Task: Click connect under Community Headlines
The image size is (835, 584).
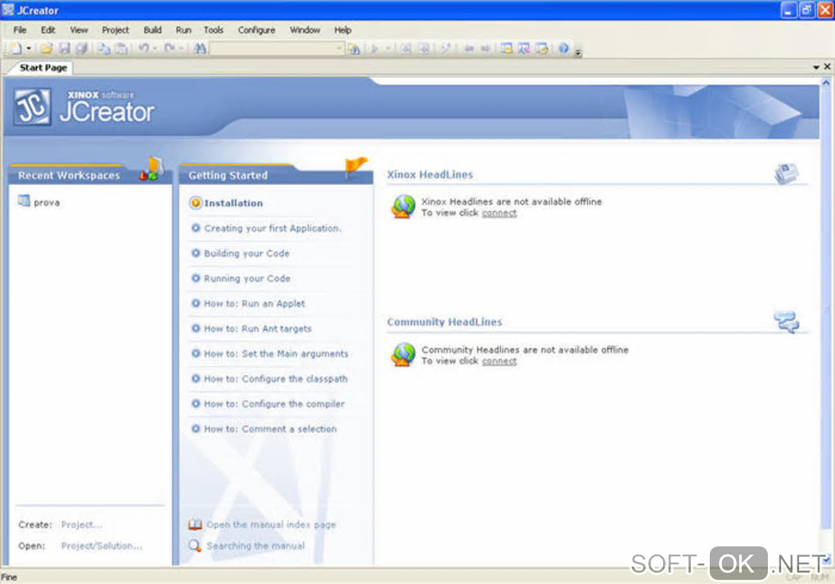Action: tap(499, 362)
